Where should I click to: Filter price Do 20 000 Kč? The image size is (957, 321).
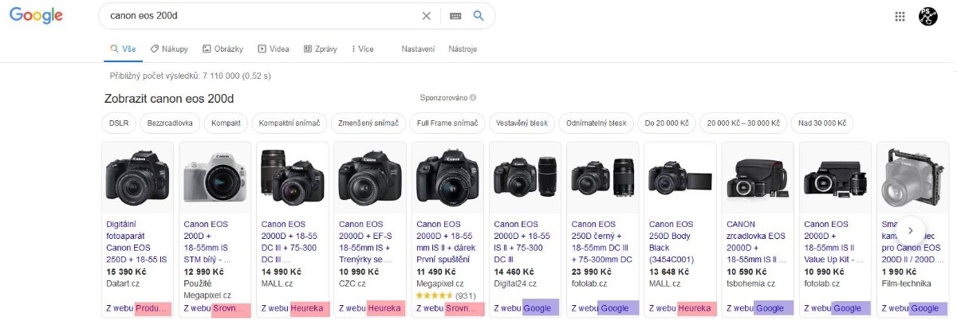(667, 123)
